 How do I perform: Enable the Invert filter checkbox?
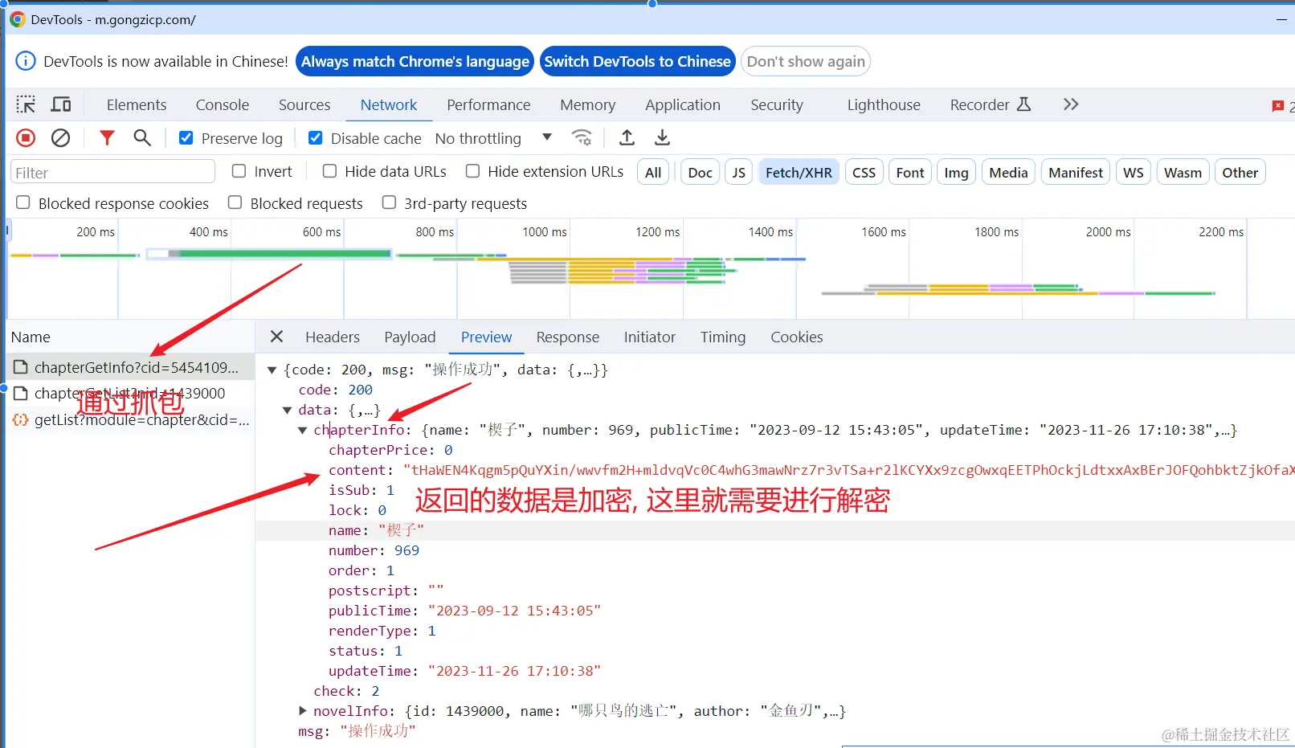point(239,171)
